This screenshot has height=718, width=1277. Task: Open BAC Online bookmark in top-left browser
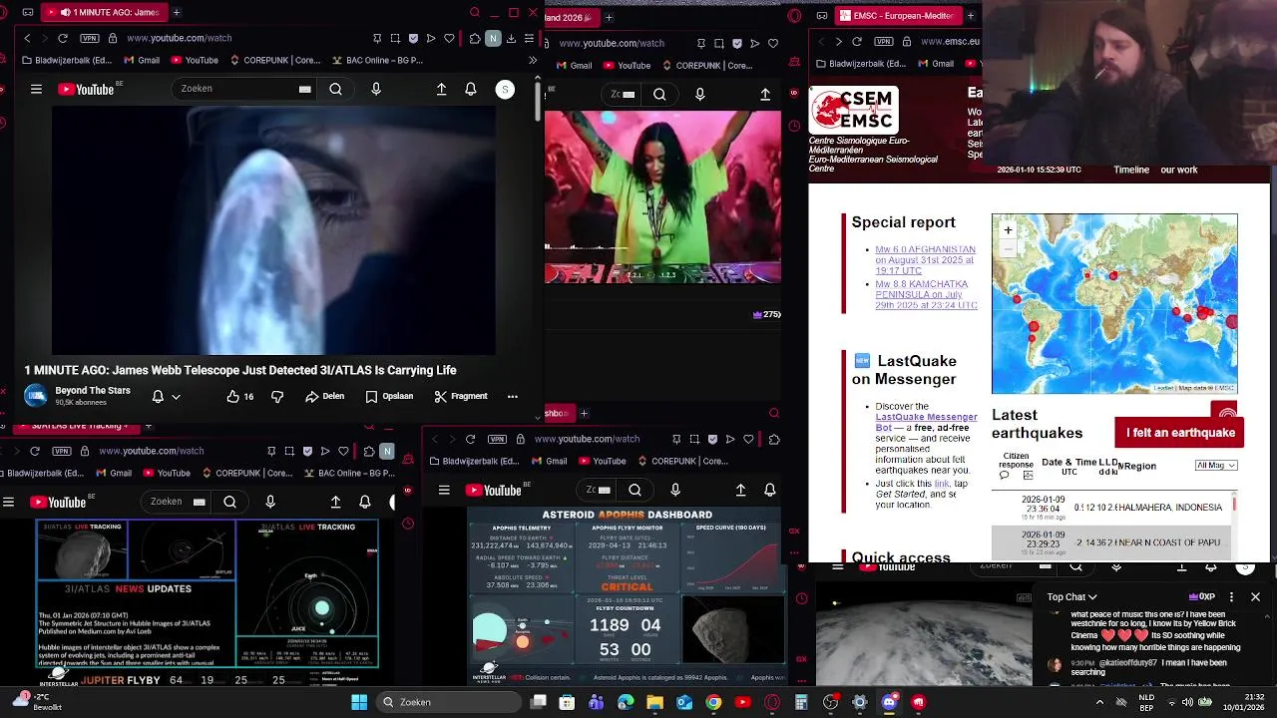(377, 60)
